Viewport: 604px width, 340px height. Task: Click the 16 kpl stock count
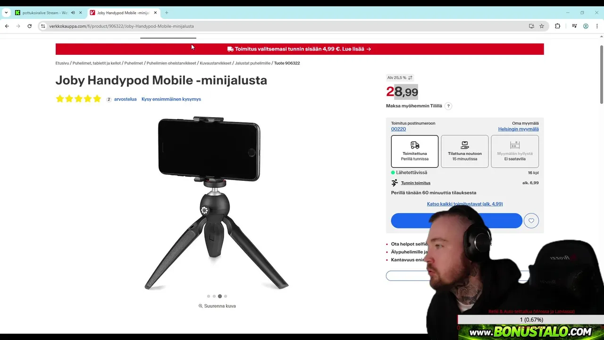(x=533, y=173)
